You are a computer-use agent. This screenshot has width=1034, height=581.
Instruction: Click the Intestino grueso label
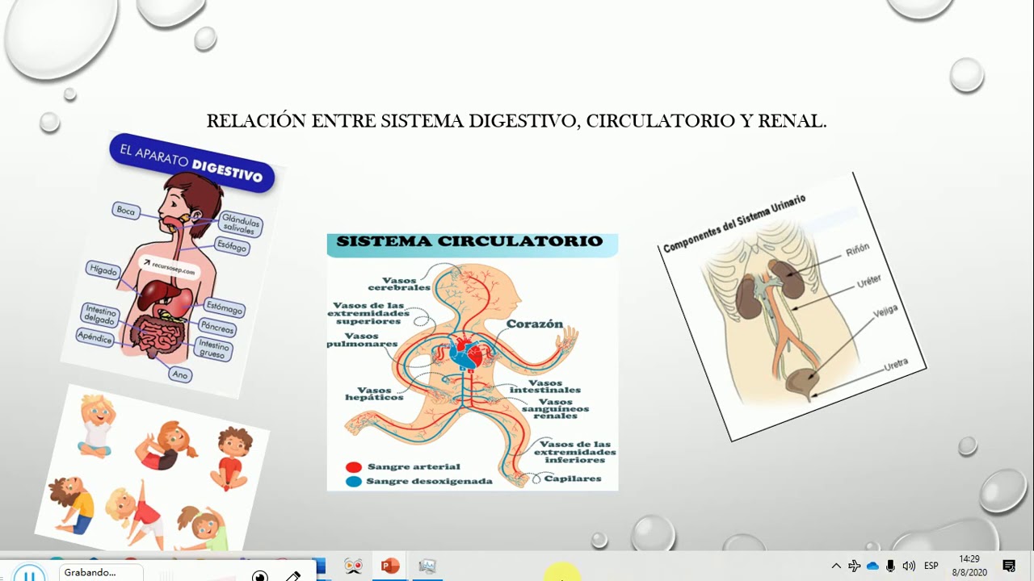(212, 349)
